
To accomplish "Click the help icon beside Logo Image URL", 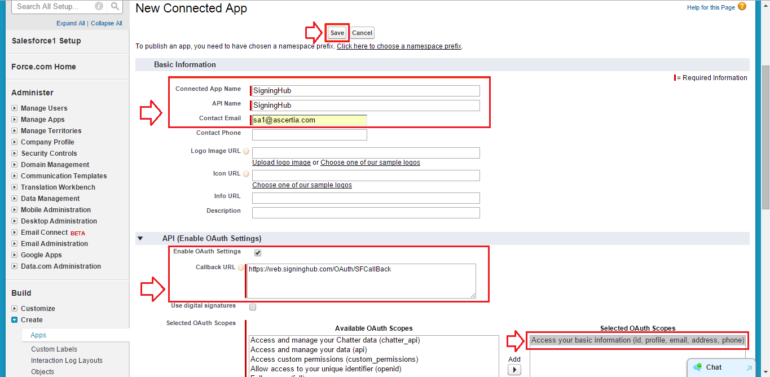I will point(246,151).
